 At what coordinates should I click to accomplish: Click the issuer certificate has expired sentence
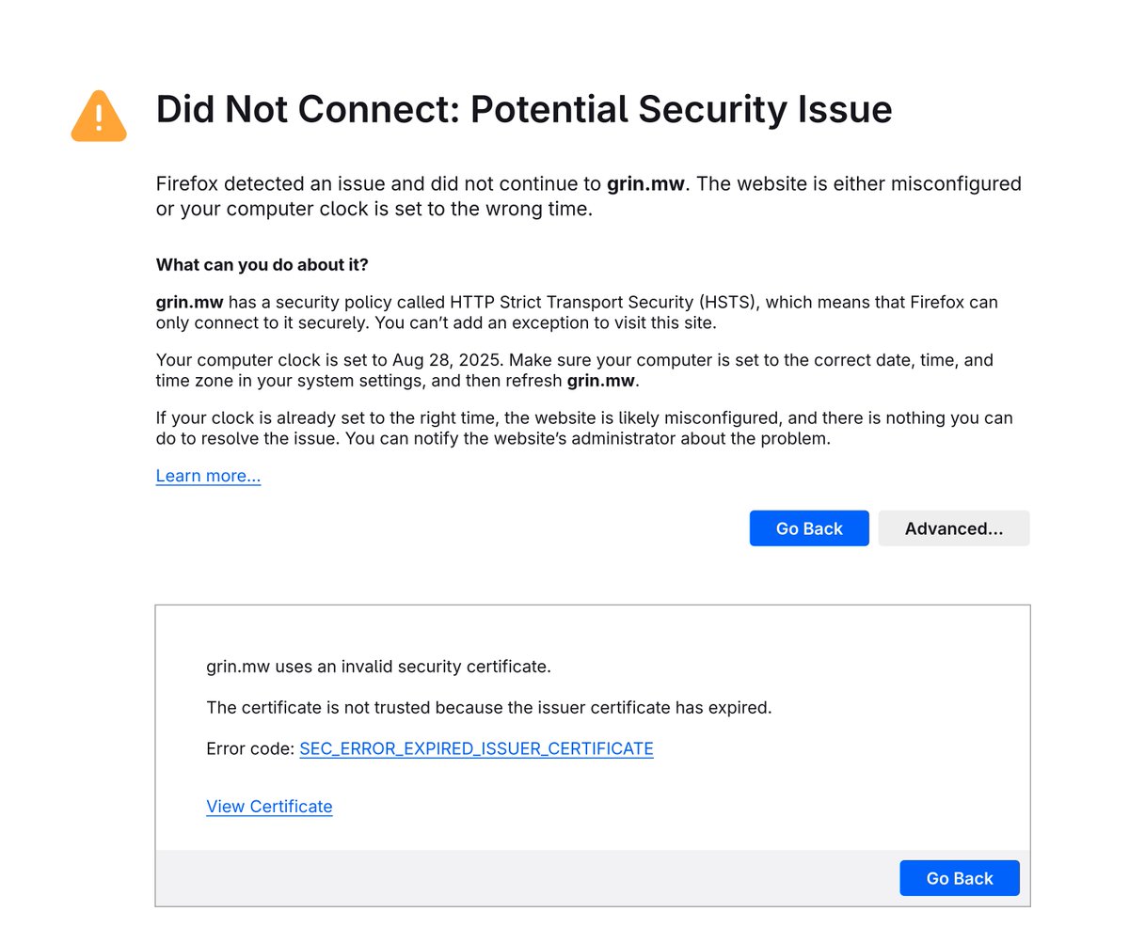tap(489, 707)
